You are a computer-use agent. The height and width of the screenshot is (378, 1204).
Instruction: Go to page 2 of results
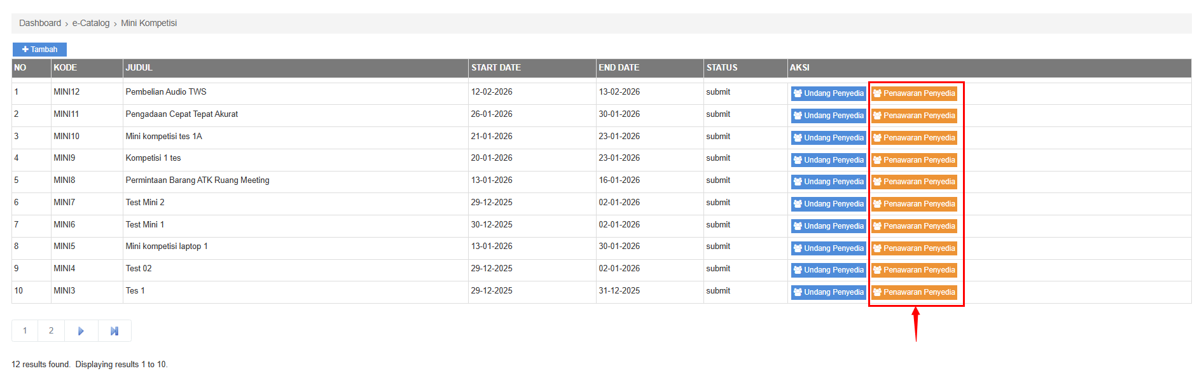click(x=52, y=331)
